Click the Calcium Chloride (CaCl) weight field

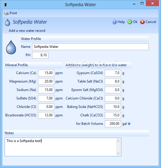click(113, 98)
